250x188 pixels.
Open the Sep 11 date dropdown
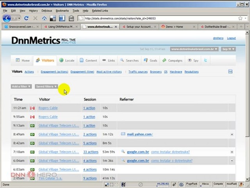click(228, 49)
